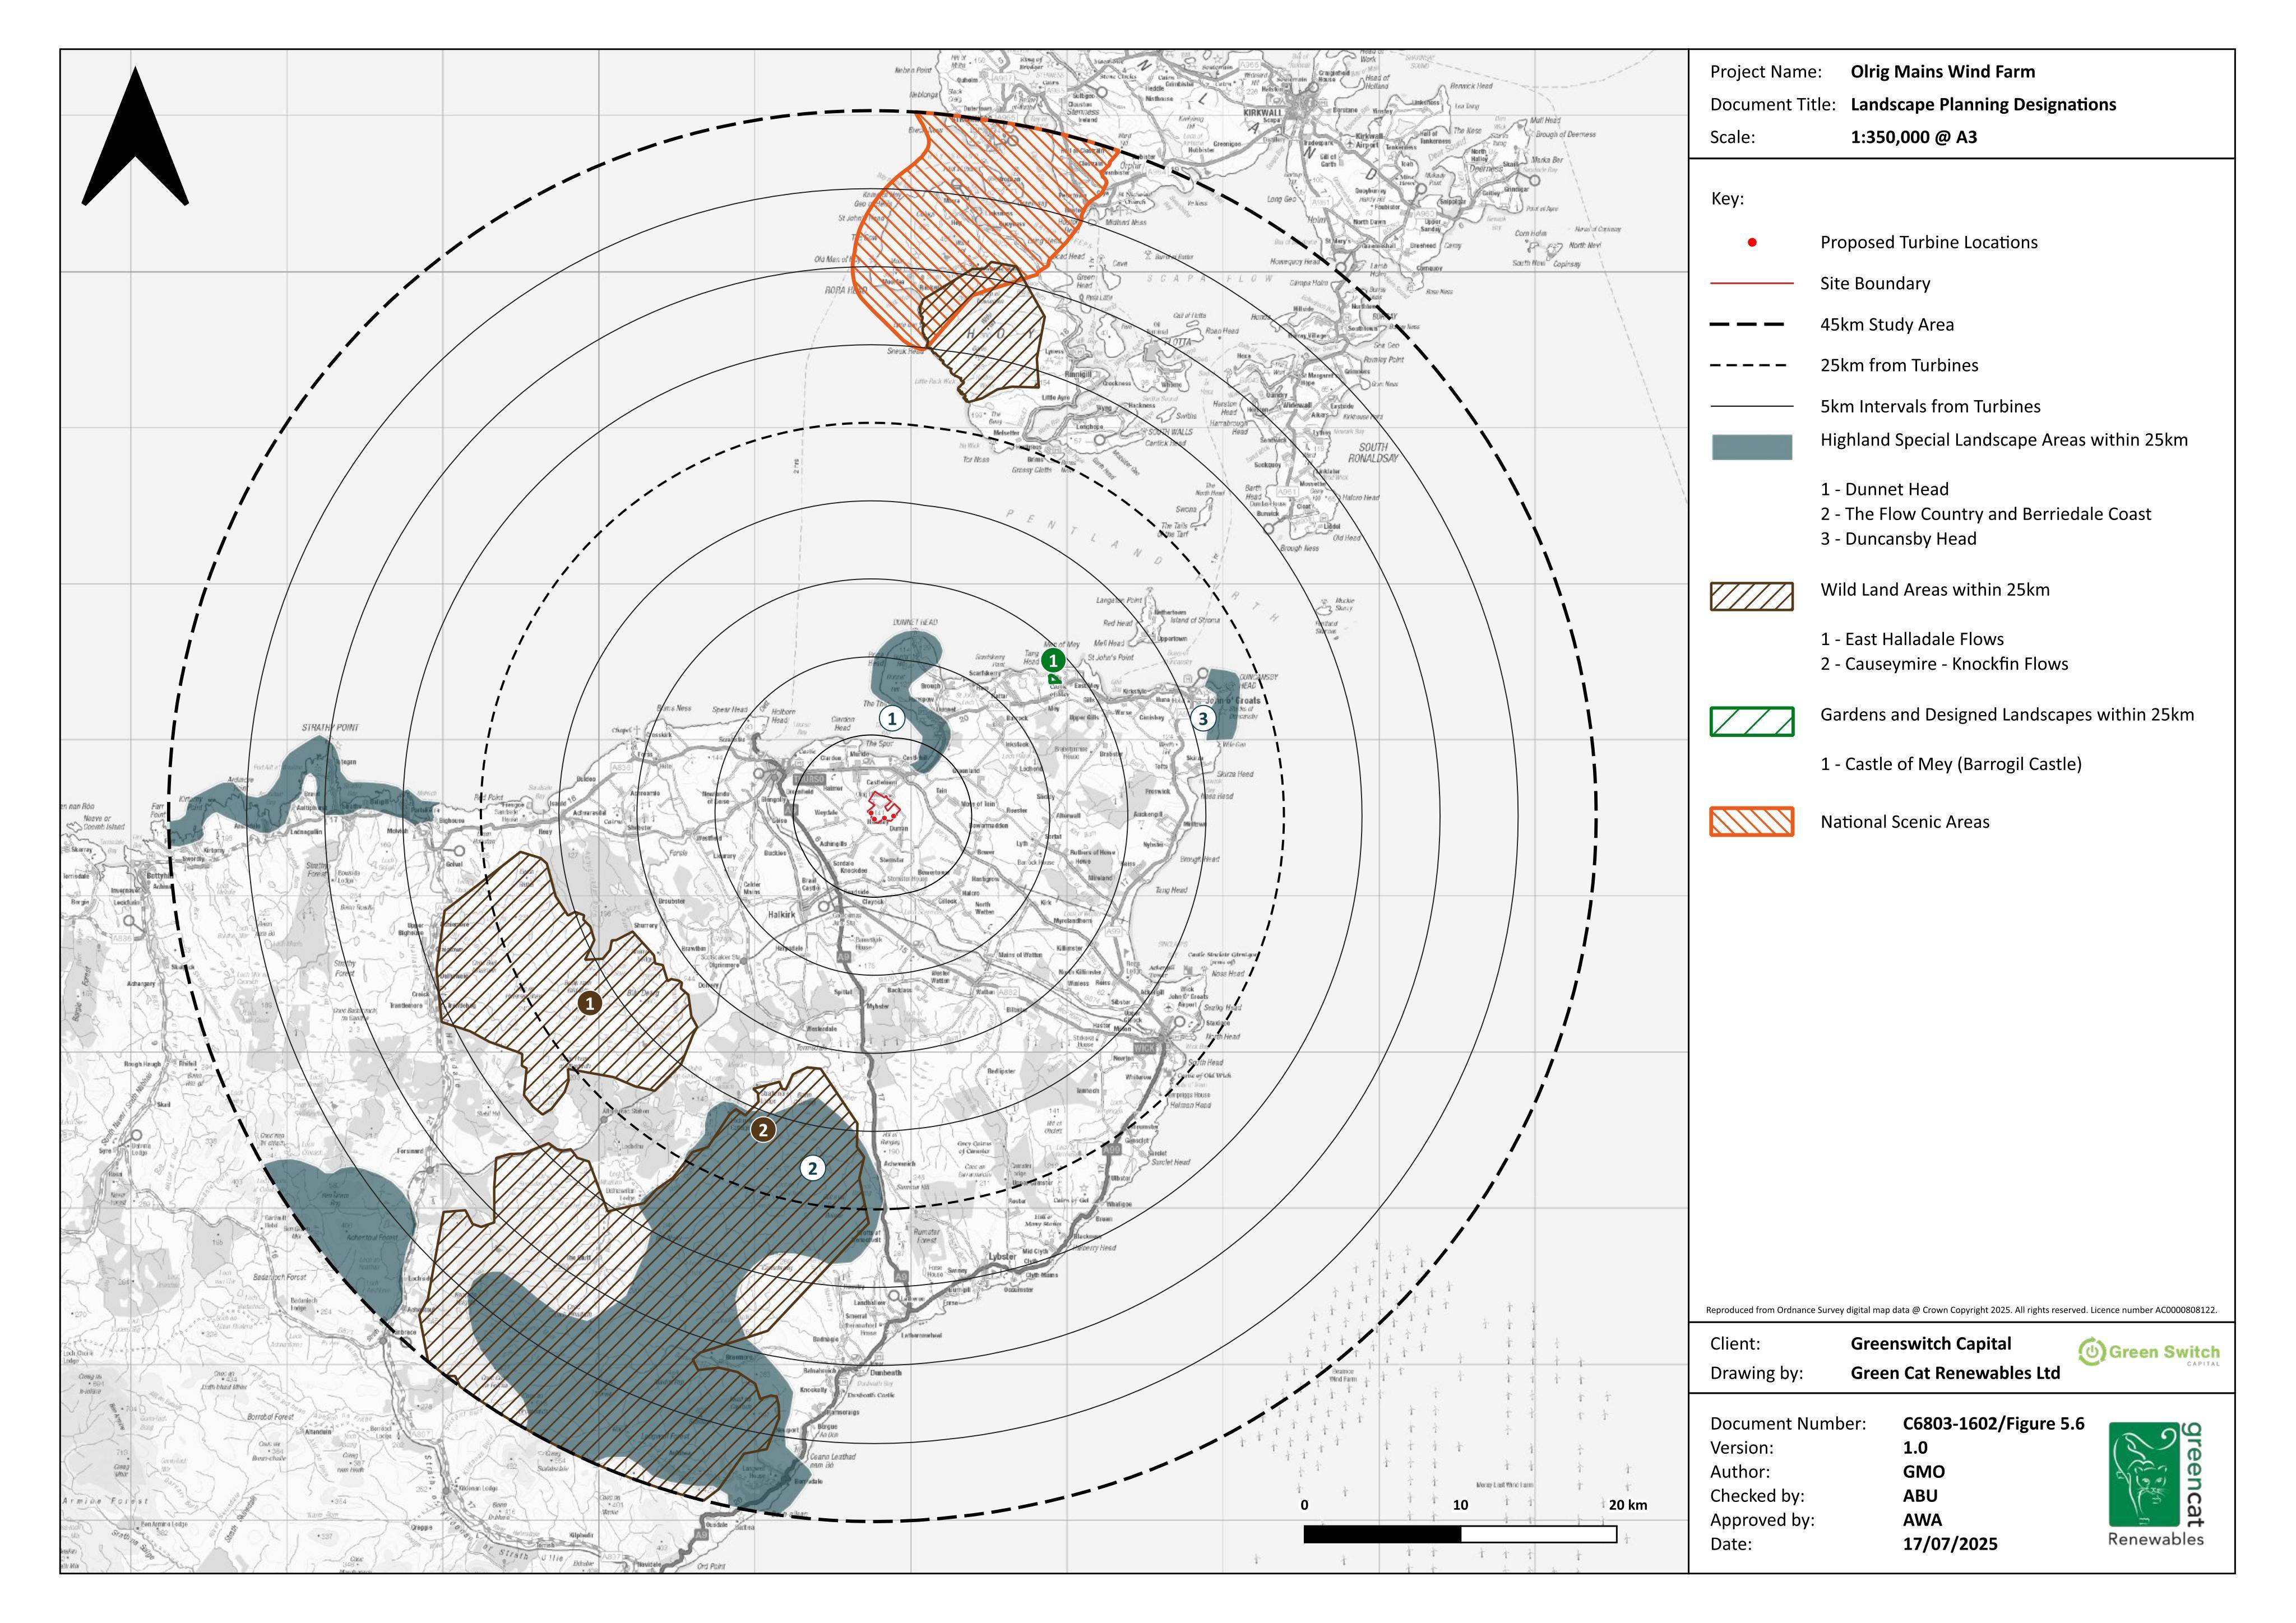Click the date '17/07/2025'

(x=1950, y=1544)
